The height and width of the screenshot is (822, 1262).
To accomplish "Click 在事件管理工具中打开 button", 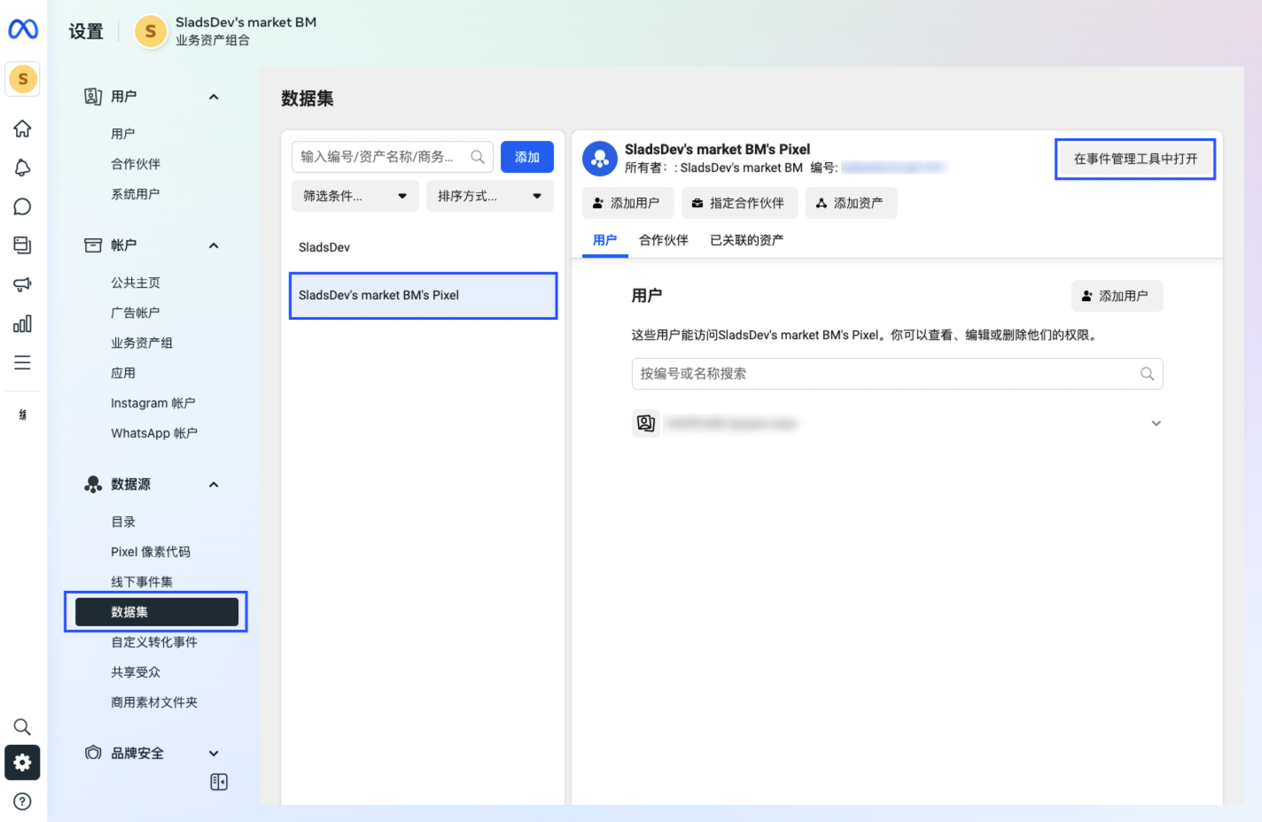I will pos(1134,159).
